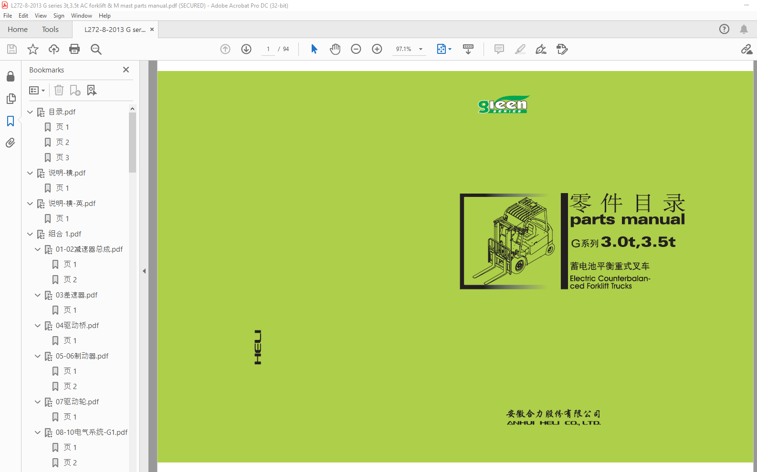Viewport: 757px width, 472px height.
Task: Activate the hand pan tool
Action: [x=335, y=49]
